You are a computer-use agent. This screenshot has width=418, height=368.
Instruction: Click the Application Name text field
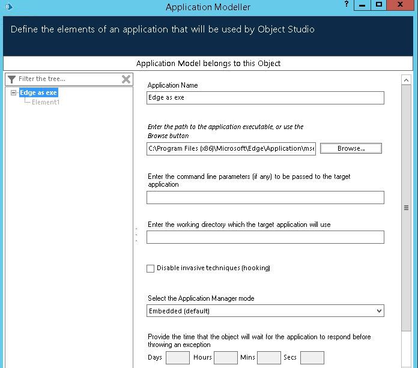[x=265, y=98]
